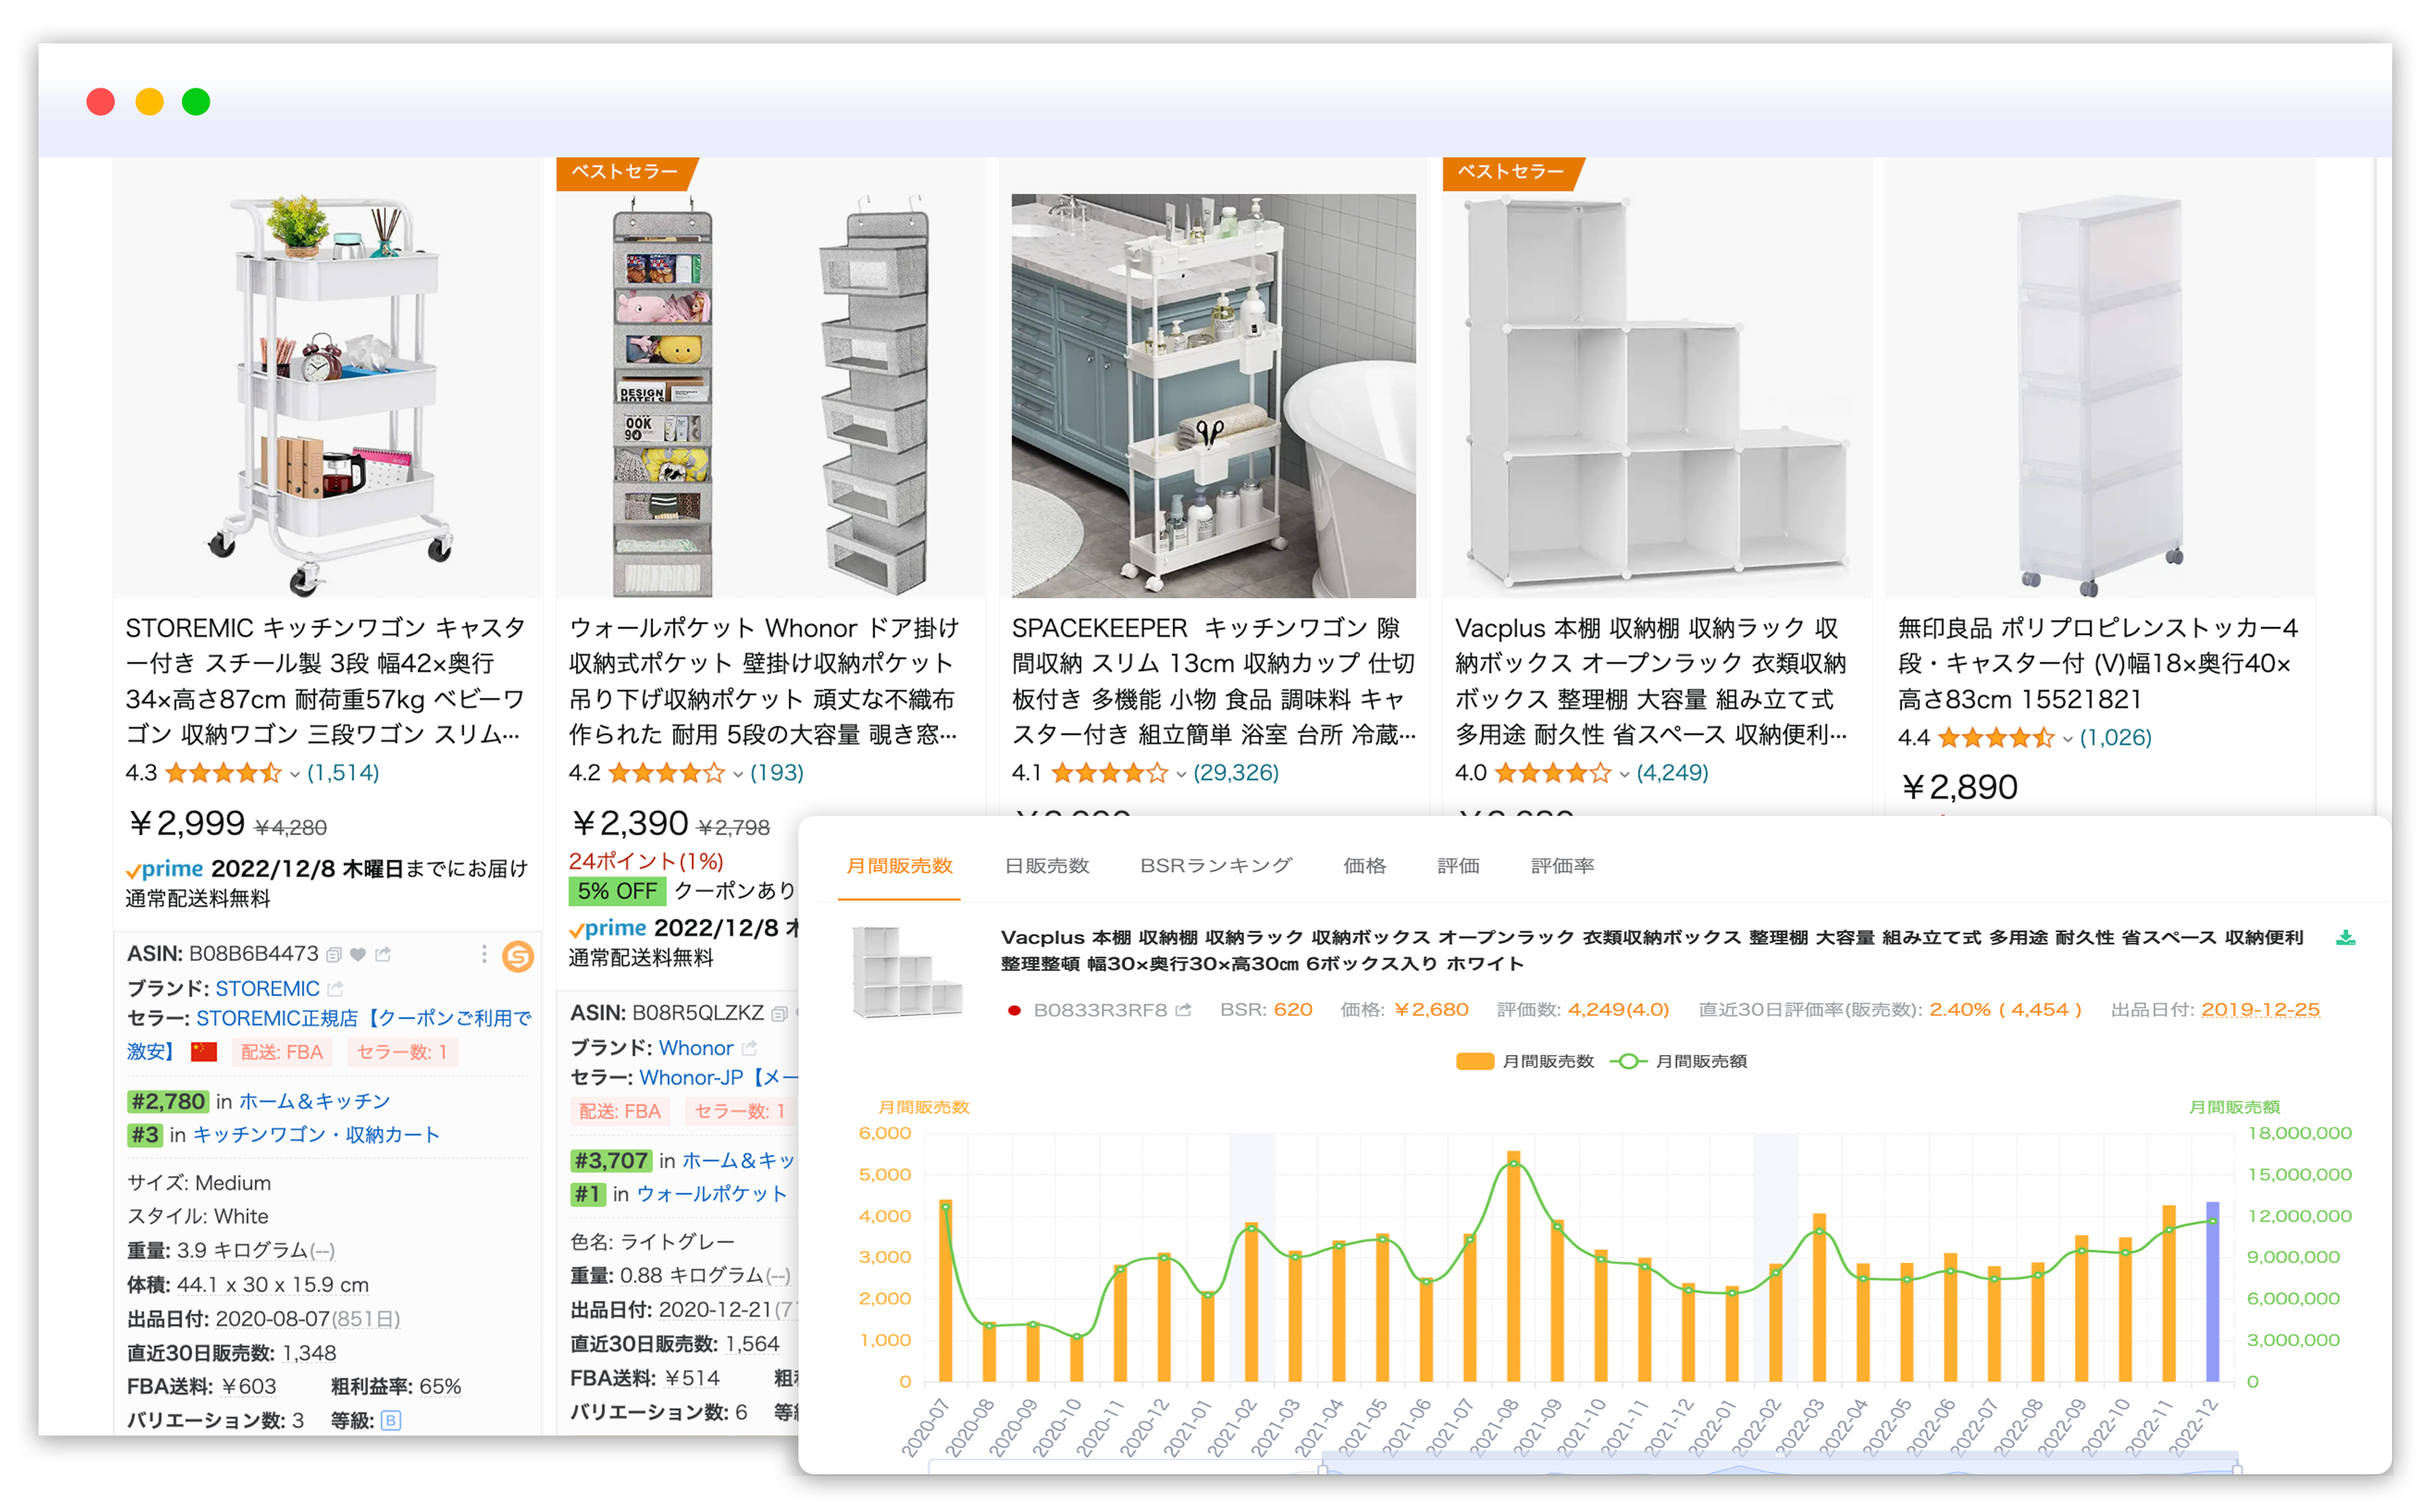Expand rating breakdown arrow for 4.4 rating
The height and width of the screenshot is (1512, 2429).
pyautogui.click(x=2068, y=739)
